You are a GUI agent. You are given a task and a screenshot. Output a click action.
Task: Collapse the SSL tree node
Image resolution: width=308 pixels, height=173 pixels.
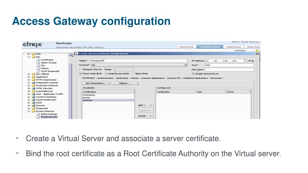[29, 57]
